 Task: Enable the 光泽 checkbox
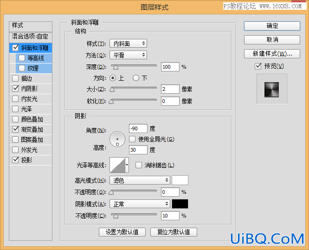coord(15,109)
